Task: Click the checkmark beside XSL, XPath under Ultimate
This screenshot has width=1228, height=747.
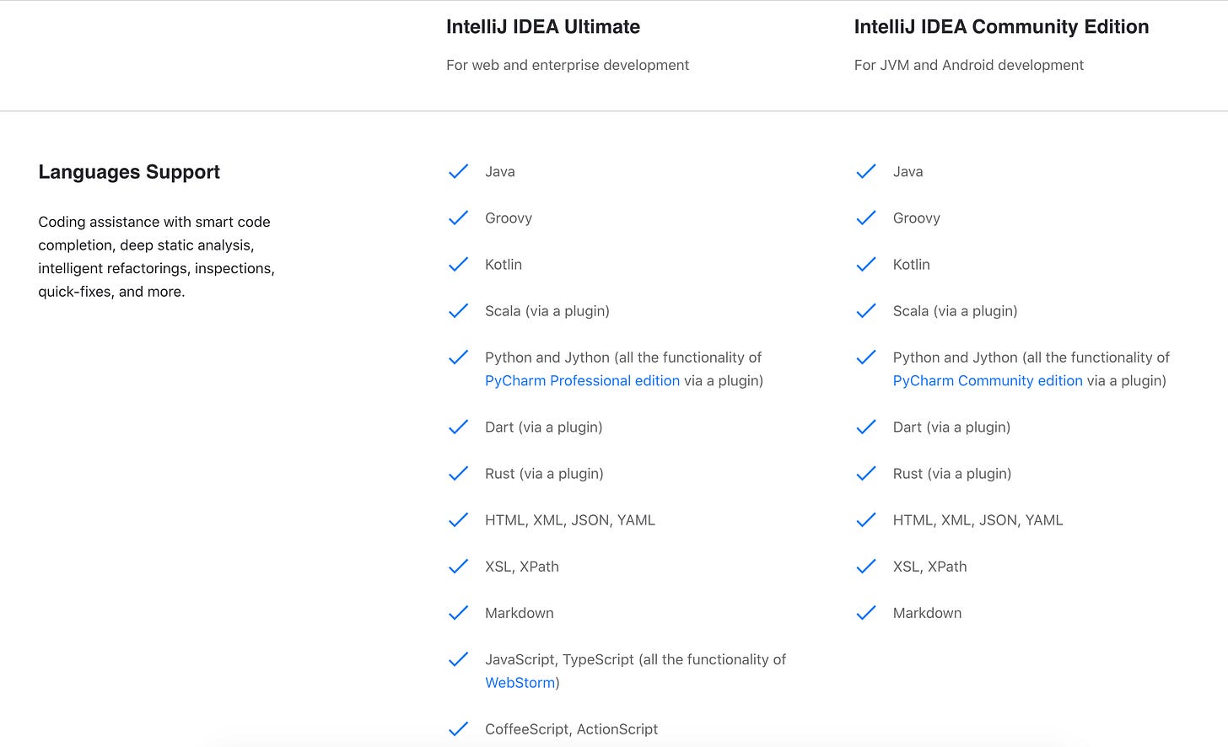Action: pos(458,567)
